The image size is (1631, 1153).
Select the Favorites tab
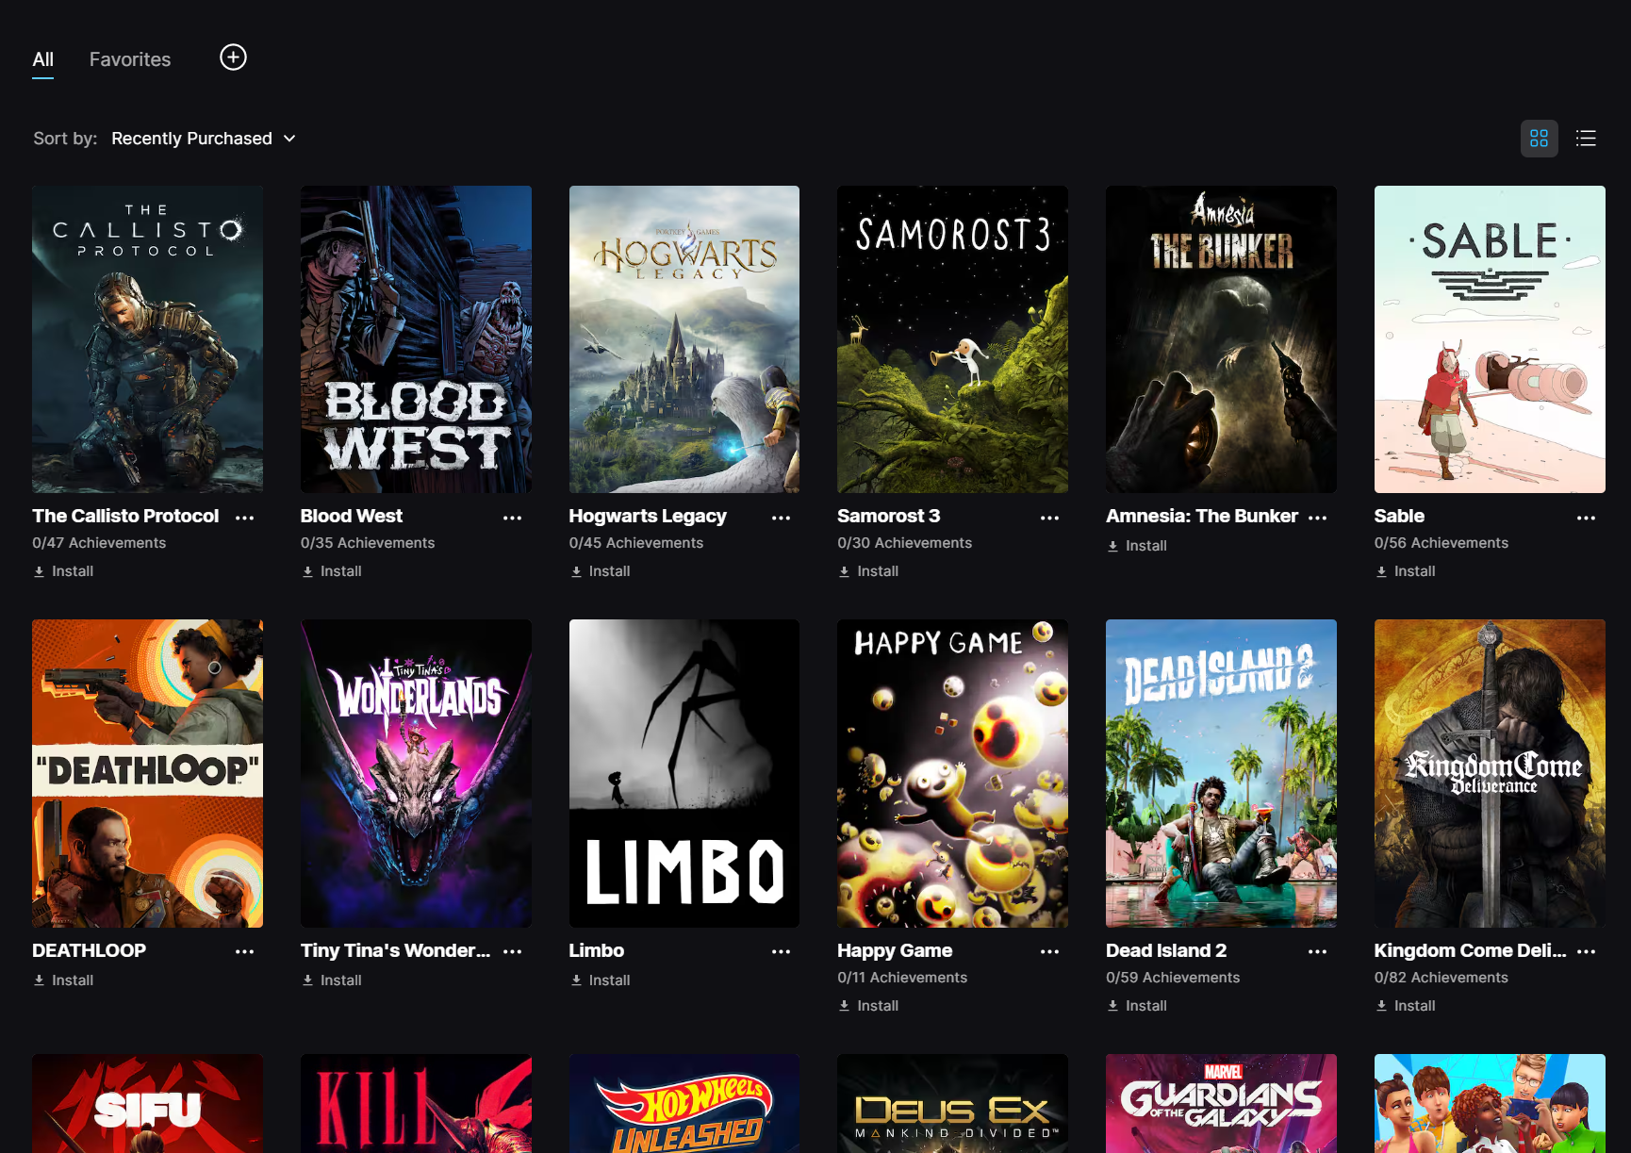coord(130,59)
